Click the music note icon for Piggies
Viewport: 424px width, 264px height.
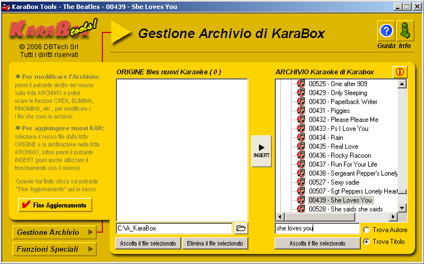click(301, 110)
